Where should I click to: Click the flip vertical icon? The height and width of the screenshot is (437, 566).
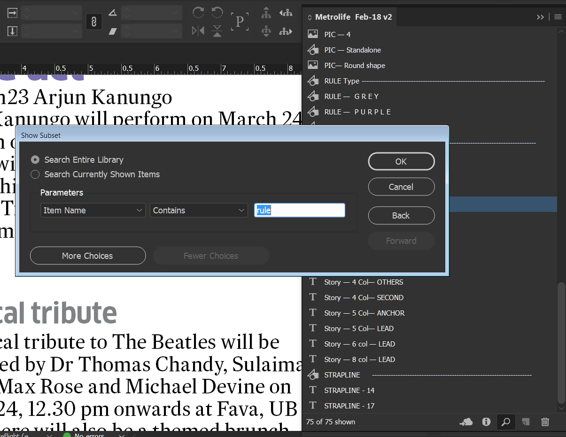tap(217, 31)
